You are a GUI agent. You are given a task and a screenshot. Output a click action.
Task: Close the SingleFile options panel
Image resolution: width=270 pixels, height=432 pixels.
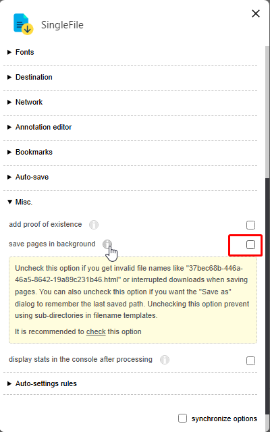click(x=256, y=13)
